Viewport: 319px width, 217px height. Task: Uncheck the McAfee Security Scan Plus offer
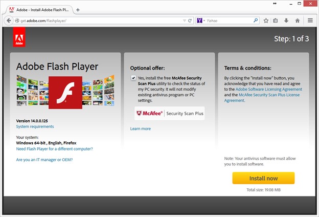coord(133,78)
